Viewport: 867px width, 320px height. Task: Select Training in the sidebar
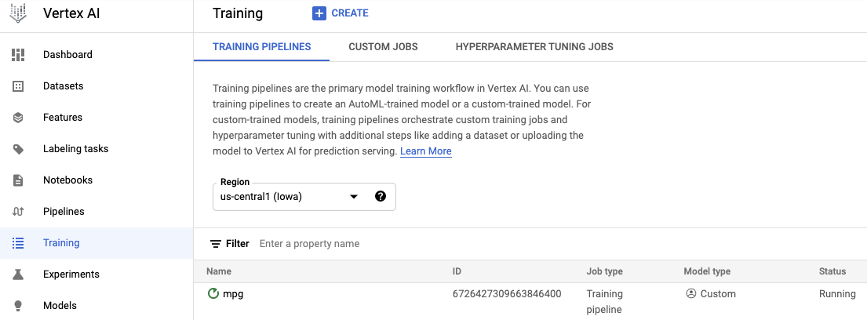[97, 242]
